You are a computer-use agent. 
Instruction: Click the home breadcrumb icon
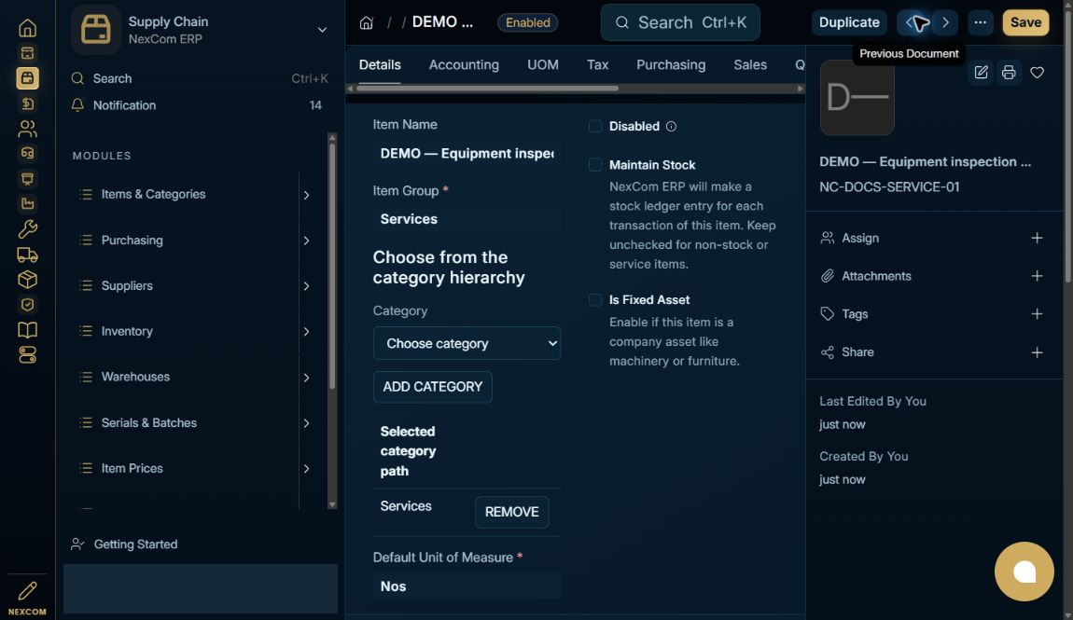pos(366,22)
